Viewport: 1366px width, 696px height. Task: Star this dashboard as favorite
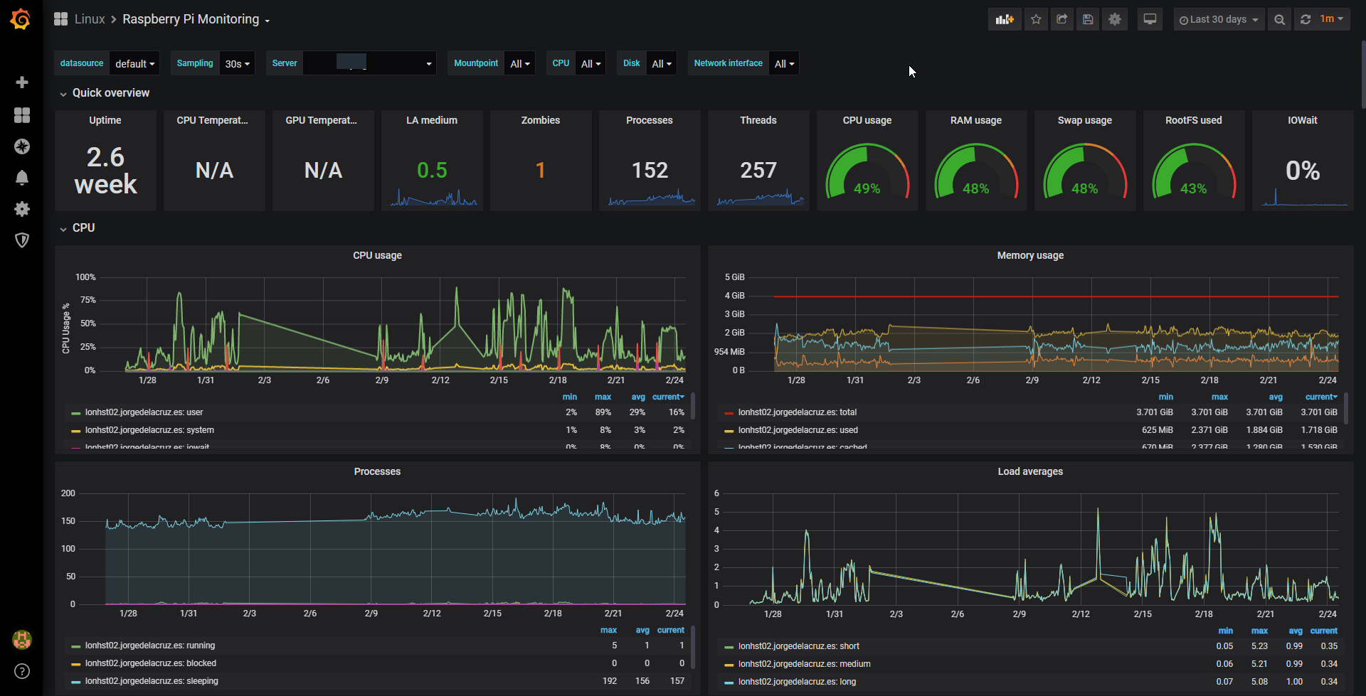[1036, 19]
